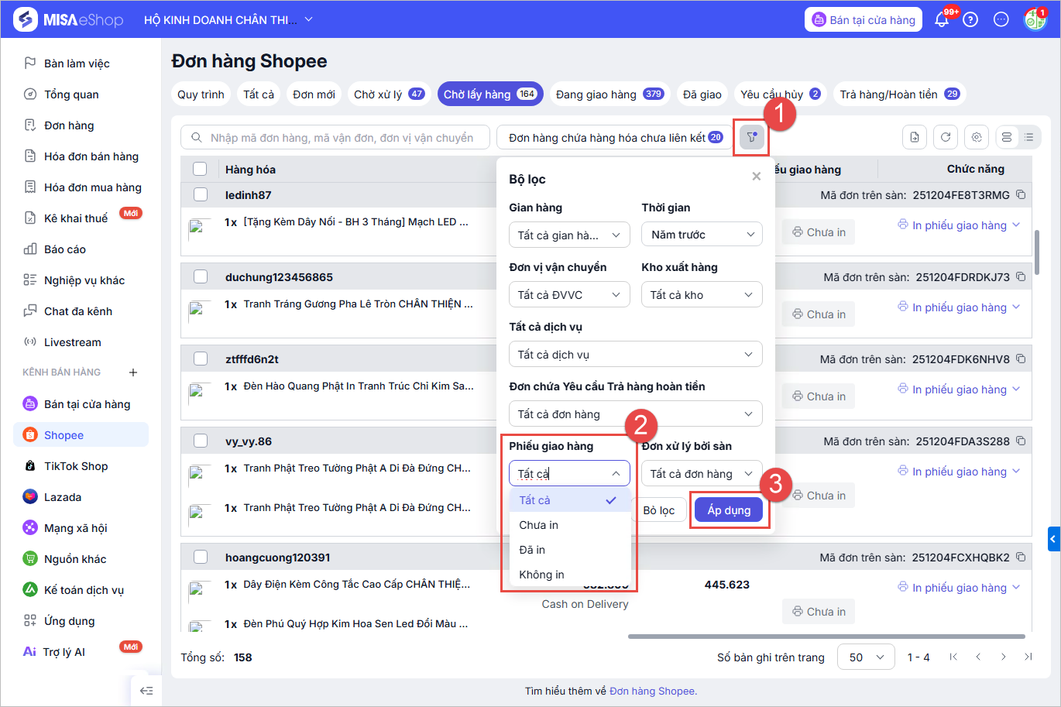Copy order code 251204FDA3S288
Viewport: 1061px width, 707px height.
click(1021, 441)
